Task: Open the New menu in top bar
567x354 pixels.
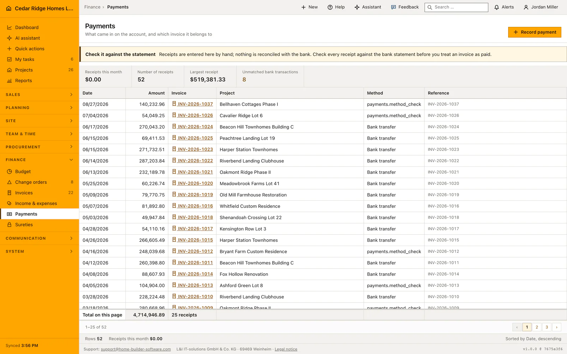Action: 309,7
